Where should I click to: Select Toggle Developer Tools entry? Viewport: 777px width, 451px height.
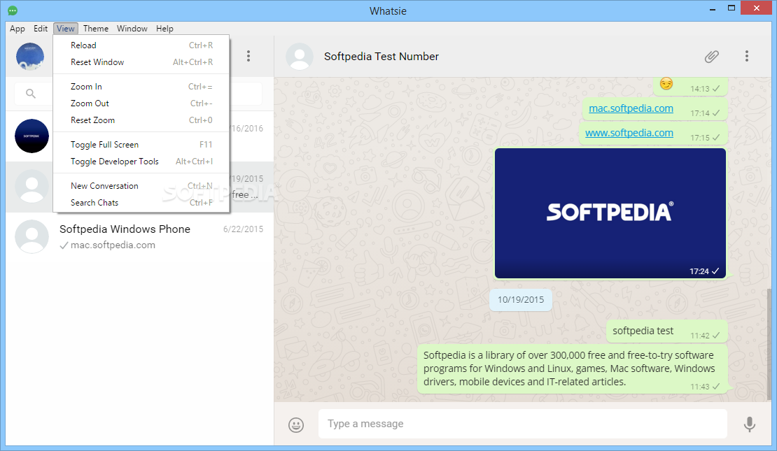pyautogui.click(x=141, y=162)
